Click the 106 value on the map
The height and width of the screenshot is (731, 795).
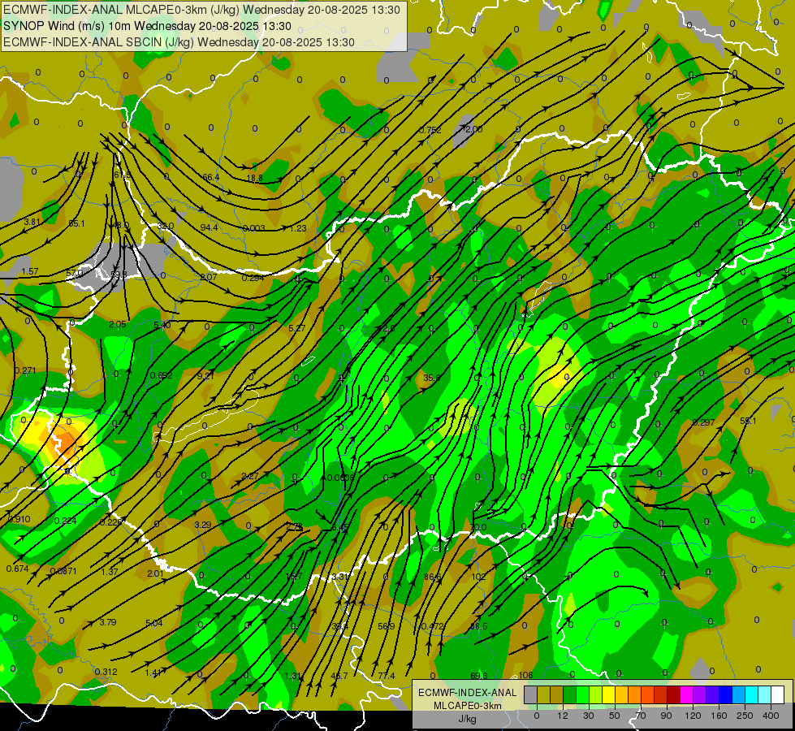(525, 675)
